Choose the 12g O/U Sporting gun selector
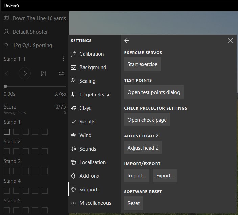The height and width of the screenshot is (215, 238). tap(32, 45)
